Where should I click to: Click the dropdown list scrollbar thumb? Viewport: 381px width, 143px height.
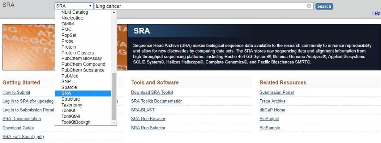[x=114, y=97]
